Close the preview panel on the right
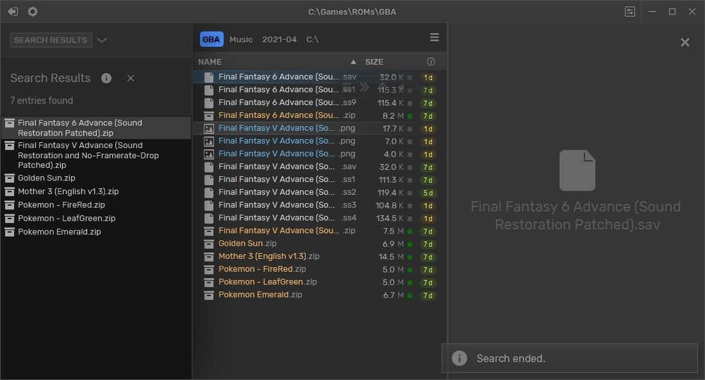 tap(684, 42)
